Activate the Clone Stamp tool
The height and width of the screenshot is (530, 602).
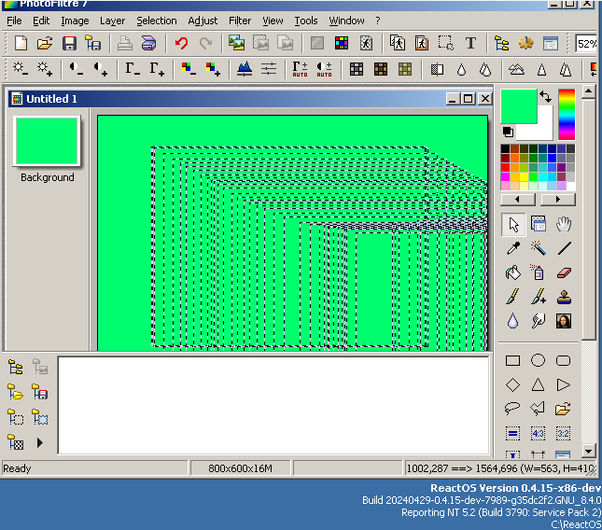point(564,297)
